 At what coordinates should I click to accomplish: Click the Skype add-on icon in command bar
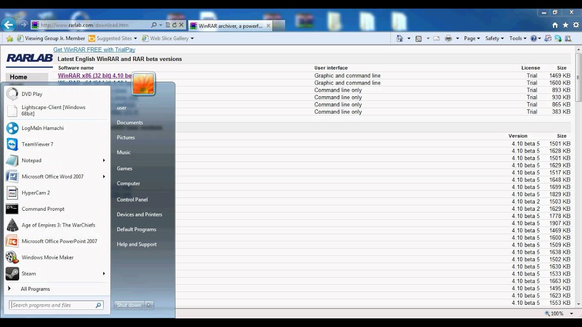[558, 39]
